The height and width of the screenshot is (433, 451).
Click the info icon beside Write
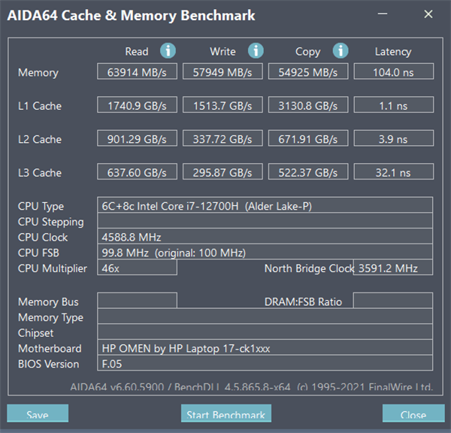pos(256,51)
